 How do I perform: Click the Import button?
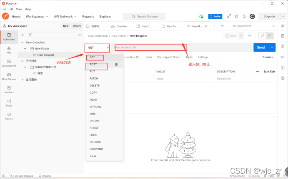click(77, 26)
